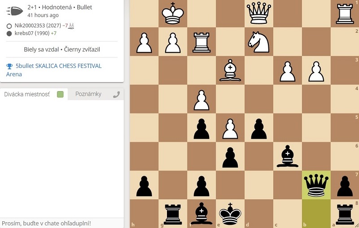Select the white rook on a1
359x228 pixels.
345,13
